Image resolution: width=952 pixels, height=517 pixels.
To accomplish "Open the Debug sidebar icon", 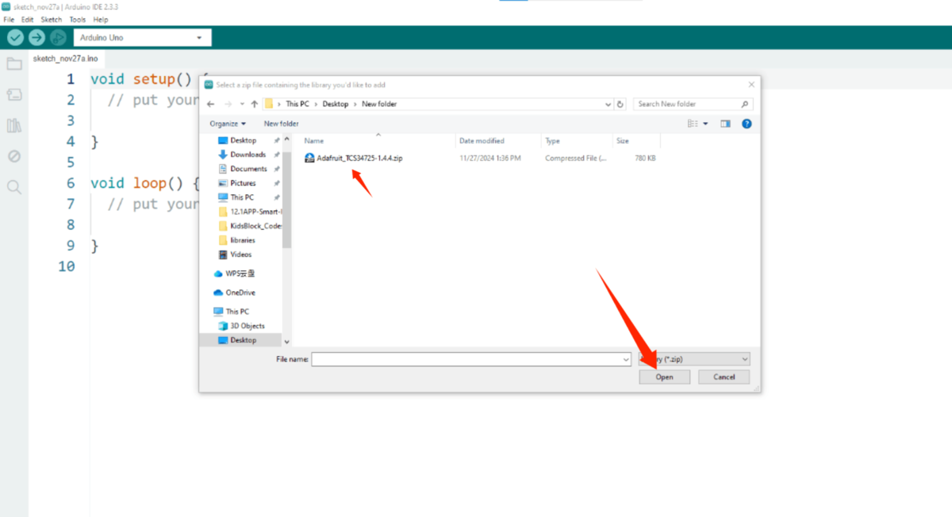I will click(x=14, y=156).
